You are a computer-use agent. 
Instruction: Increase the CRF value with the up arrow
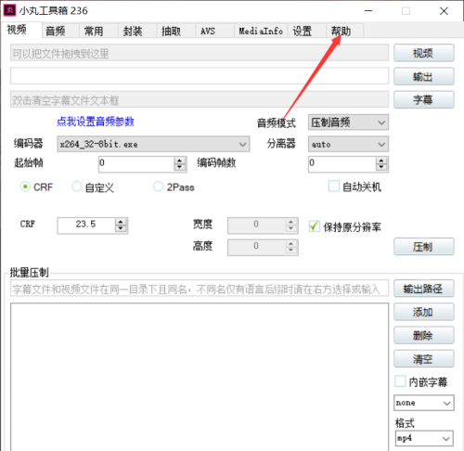pyautogui.click(x=121, y=222)
